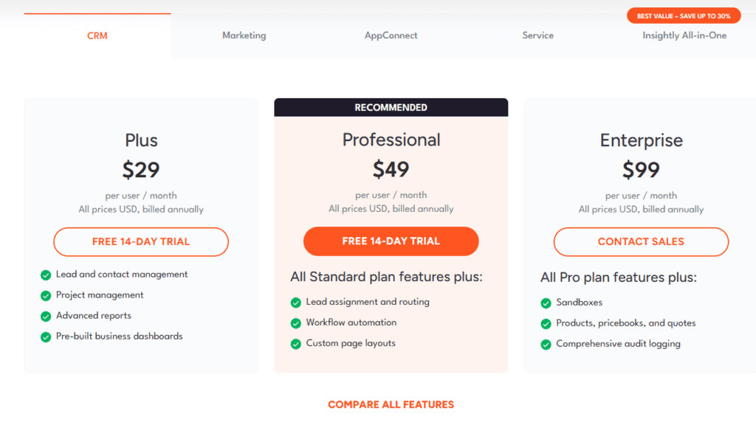Click the checkmark icon beside Lead and contact management
756x423 pixels.
(46, 275)
